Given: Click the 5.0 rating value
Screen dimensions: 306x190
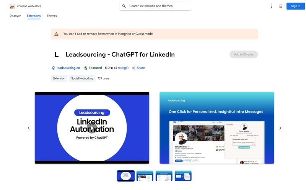Looking at the screenshot, I should pyautogui.click(x=107, y=68).
